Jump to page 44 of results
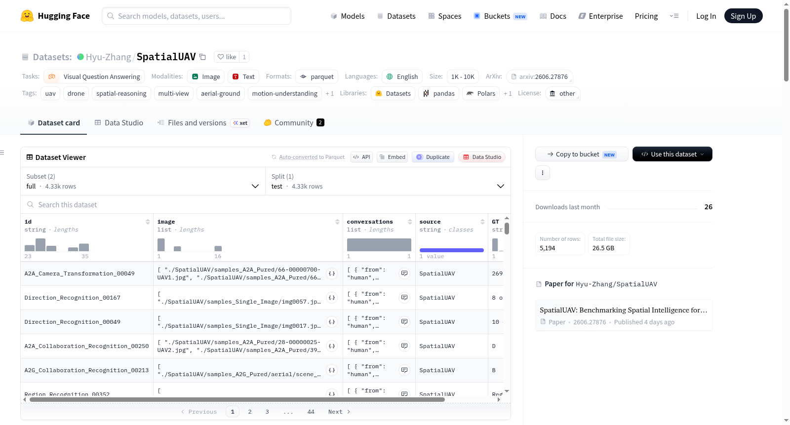 (x=311, y=412)
